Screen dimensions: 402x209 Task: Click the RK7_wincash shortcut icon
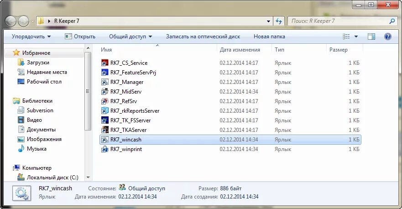click(x=104, y=140)
